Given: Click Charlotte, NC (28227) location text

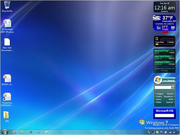Looking at the screenshot, I should [165, 24].
